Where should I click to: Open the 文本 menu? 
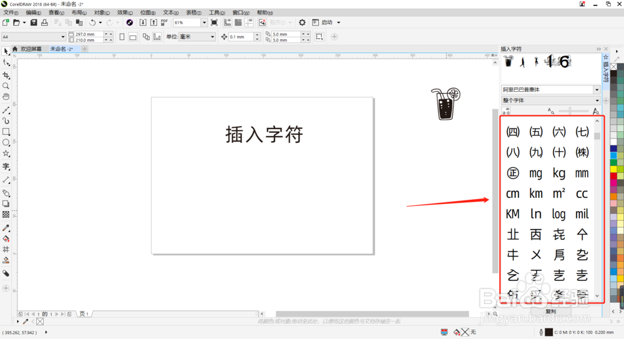click(x=171, y=12)
